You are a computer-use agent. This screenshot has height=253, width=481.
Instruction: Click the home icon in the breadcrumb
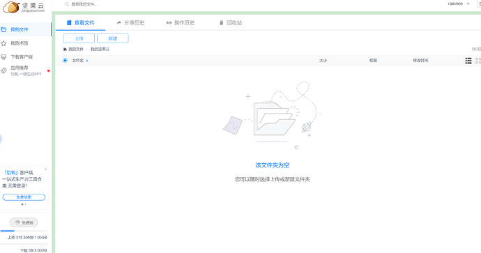[x=65, y=49]
